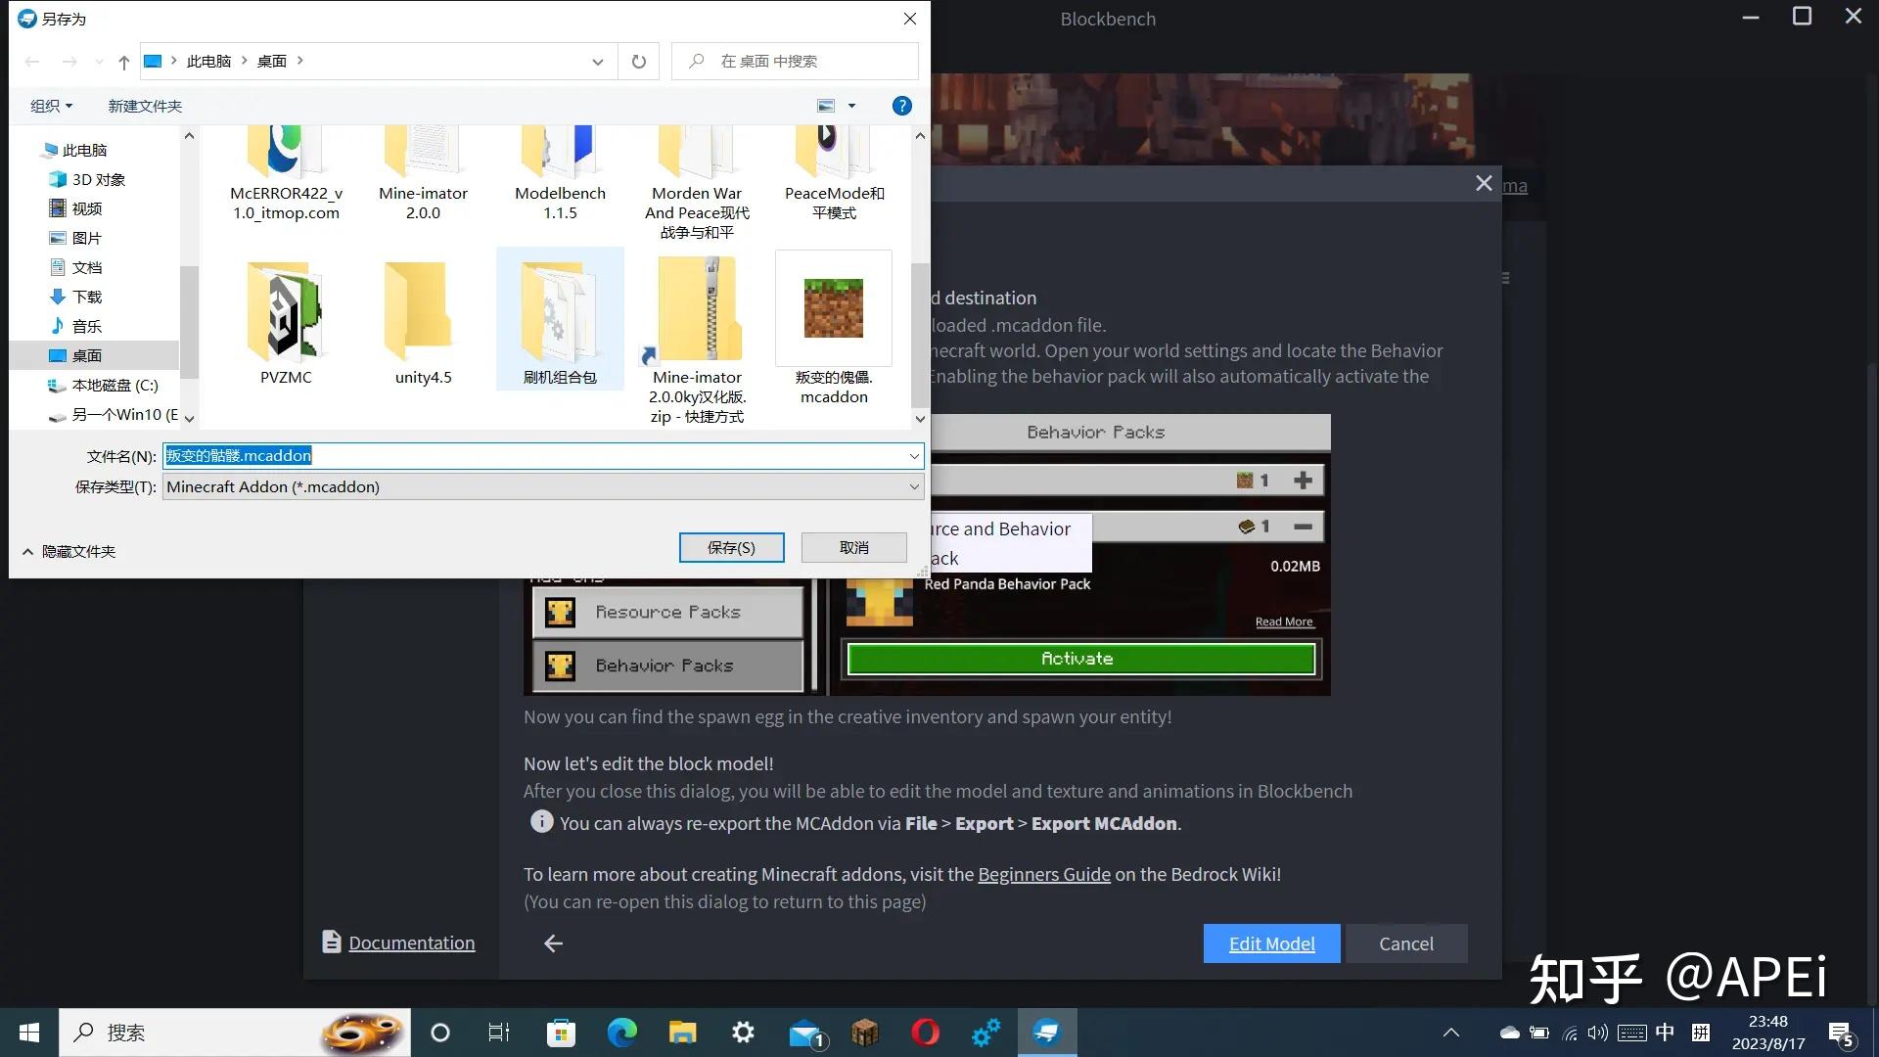Click the Back arrow in Save As dialog
This screenshot has height=1057, width=1879.
[32, 62]
